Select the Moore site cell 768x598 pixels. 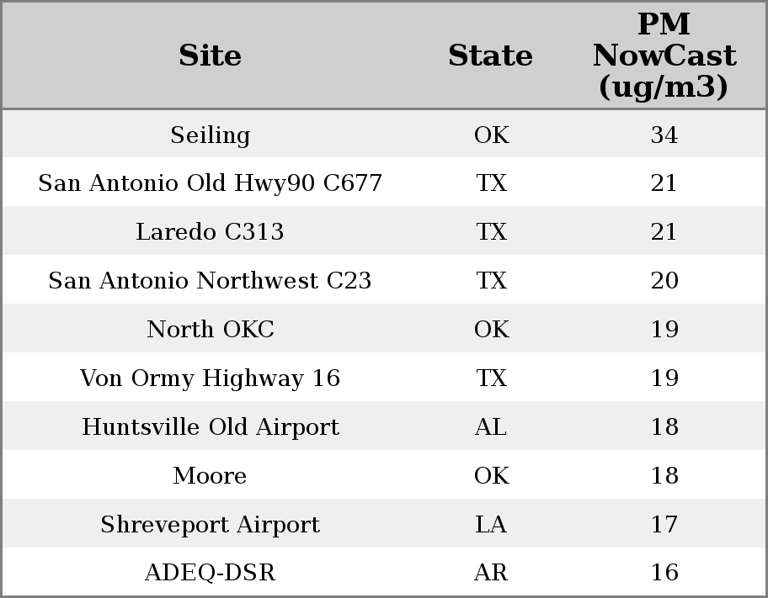pyautogui.click(x=210, y=476)
